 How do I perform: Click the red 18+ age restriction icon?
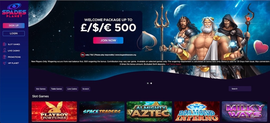83,55
